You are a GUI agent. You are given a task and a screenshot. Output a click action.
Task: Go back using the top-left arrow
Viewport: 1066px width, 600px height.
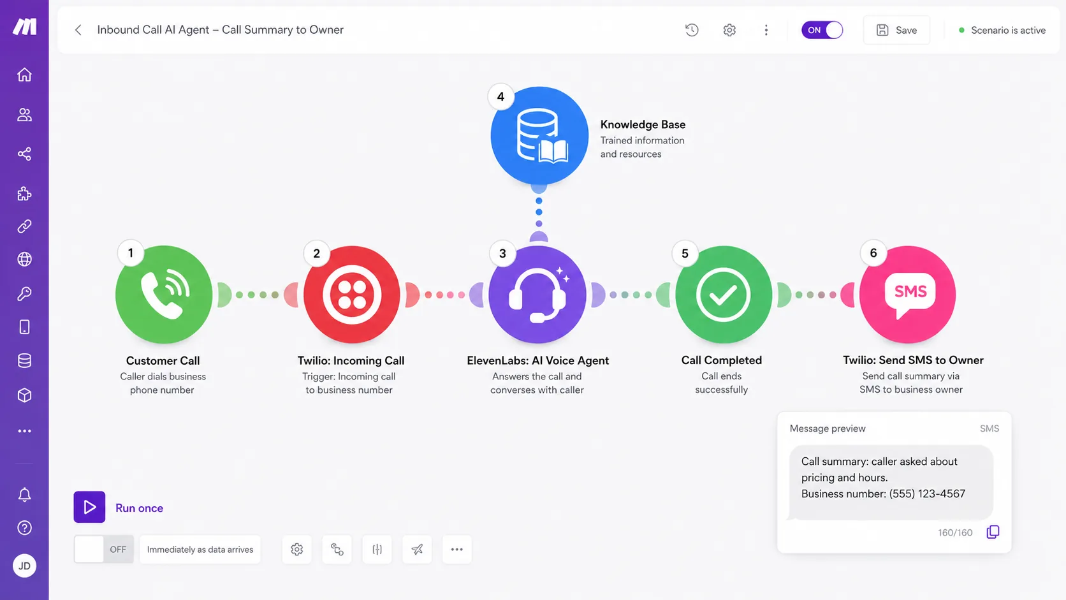click(x=78, y=30)
